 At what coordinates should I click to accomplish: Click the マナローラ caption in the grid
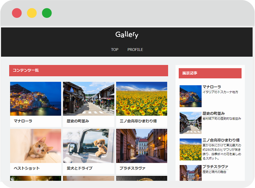(x=23, y=121)
